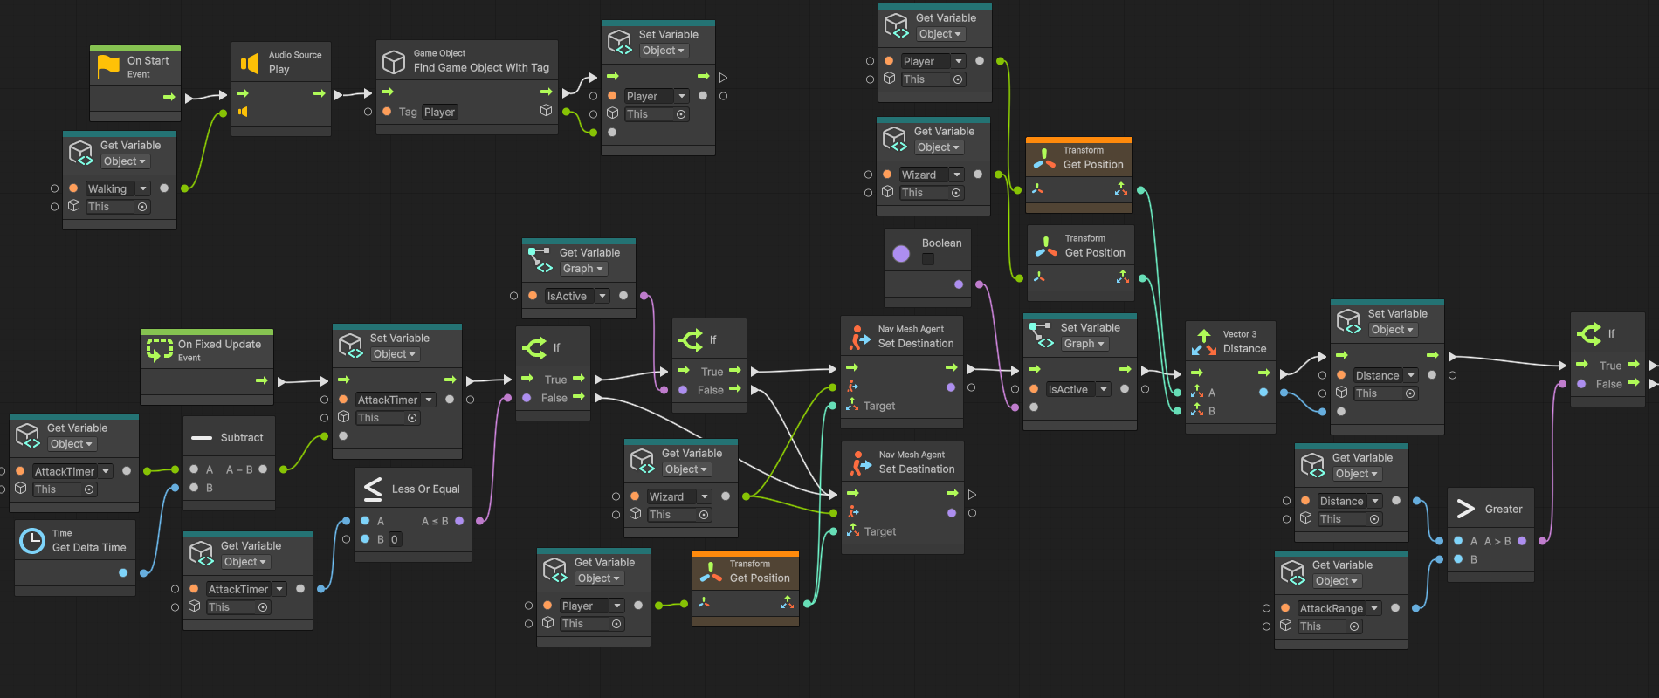Click the Boolean node output port
Screen dimensions: 1659x698
(x=959, y=284)
